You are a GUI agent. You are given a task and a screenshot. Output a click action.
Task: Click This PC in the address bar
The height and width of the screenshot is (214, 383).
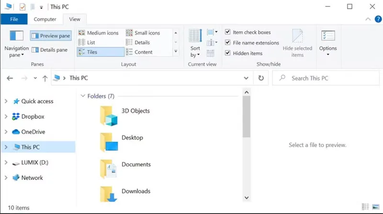79,78
